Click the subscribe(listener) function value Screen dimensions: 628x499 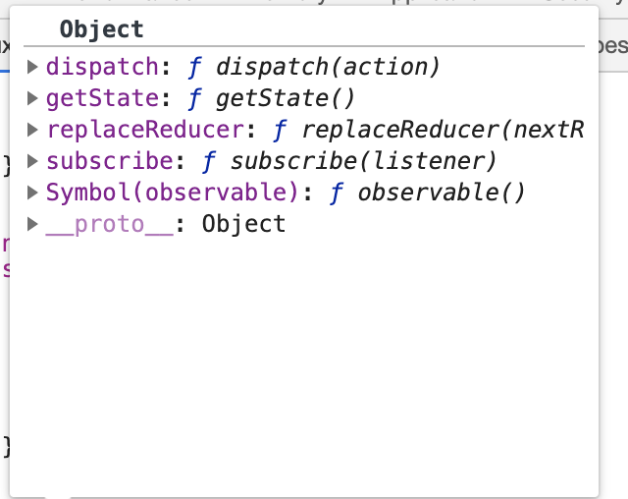click(363, 161)
